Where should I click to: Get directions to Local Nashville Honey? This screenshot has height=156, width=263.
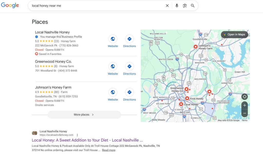pyautogui.click(x=129, y=39)
